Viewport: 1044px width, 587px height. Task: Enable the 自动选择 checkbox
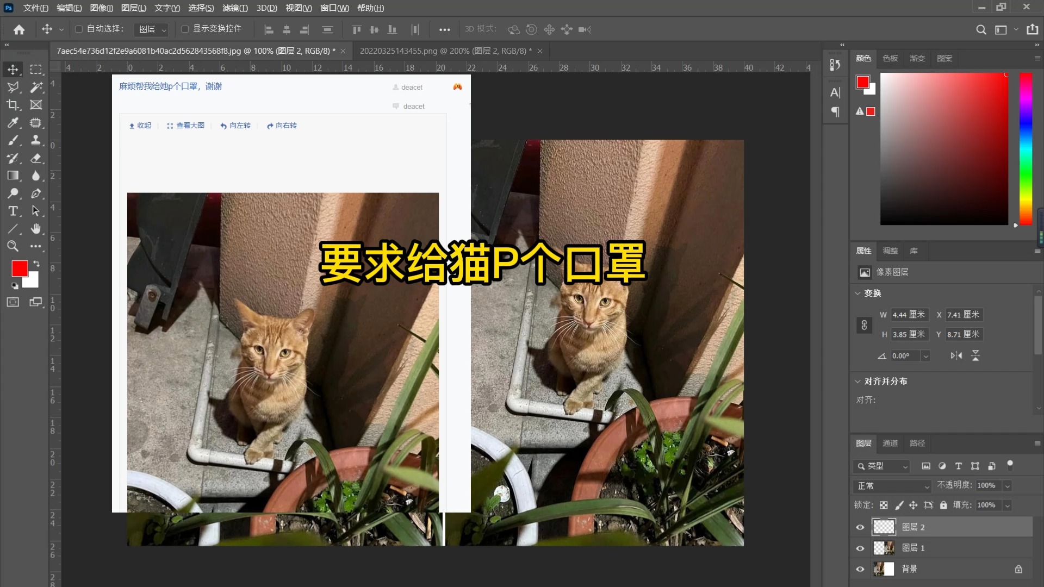(x=79, y=29)
